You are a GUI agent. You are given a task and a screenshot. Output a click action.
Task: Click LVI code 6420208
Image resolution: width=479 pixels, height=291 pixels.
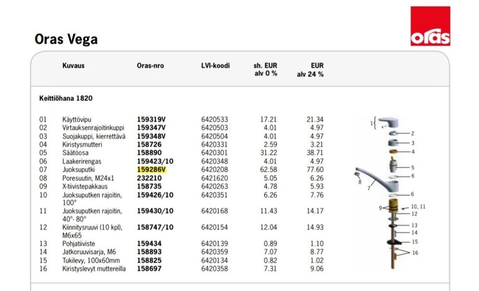click(215, 169)
